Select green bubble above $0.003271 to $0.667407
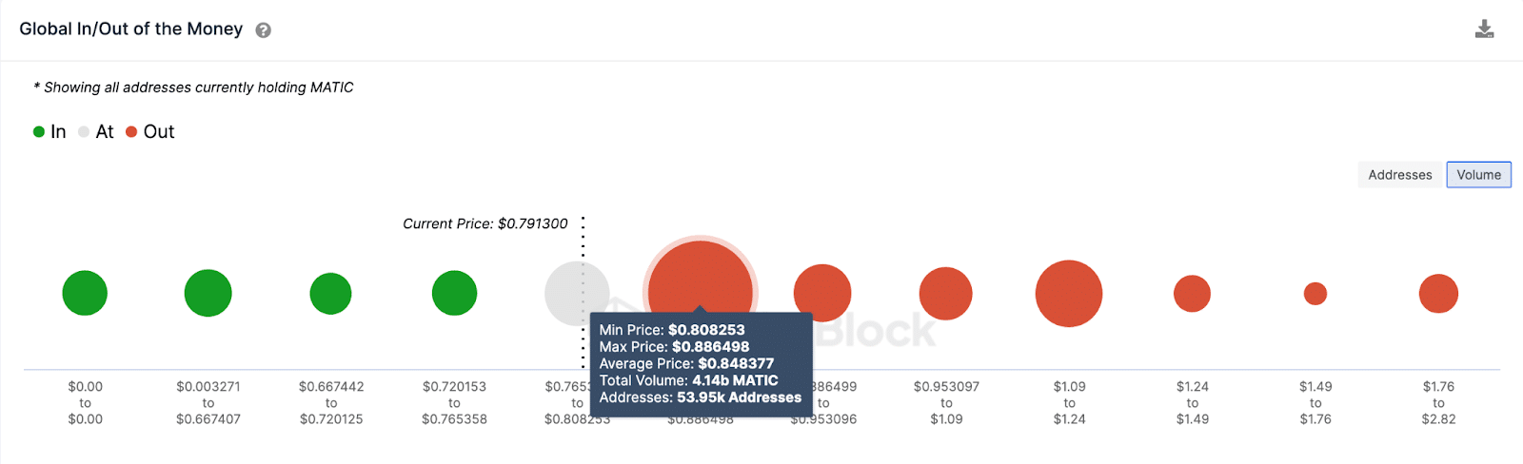The width and height of the screenshot is (1523, 464). (208, 293)
